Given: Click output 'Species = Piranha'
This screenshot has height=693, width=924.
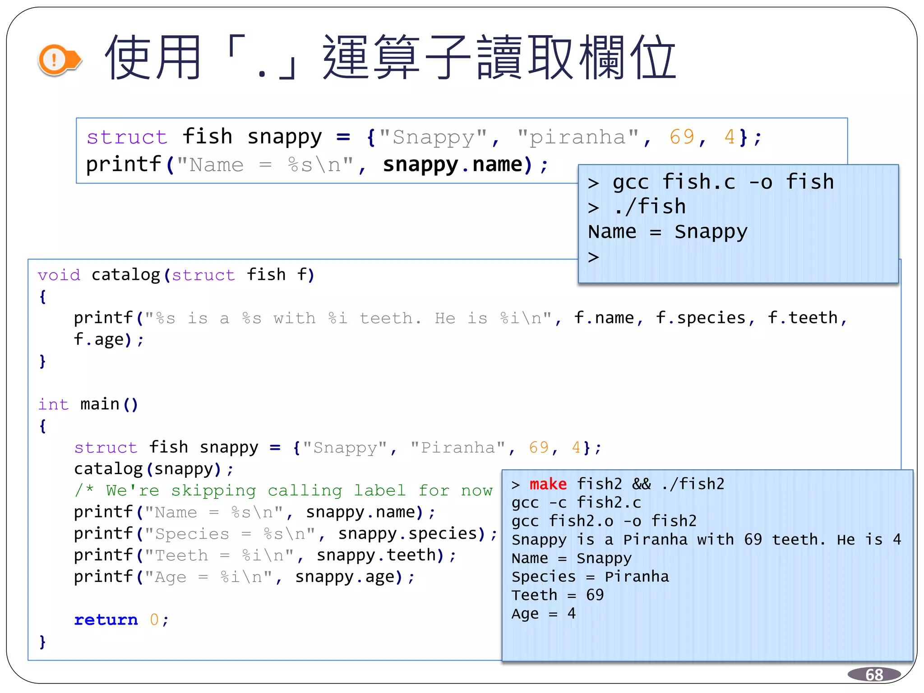Looking at the screenshot, I should (x=590, y=577).
